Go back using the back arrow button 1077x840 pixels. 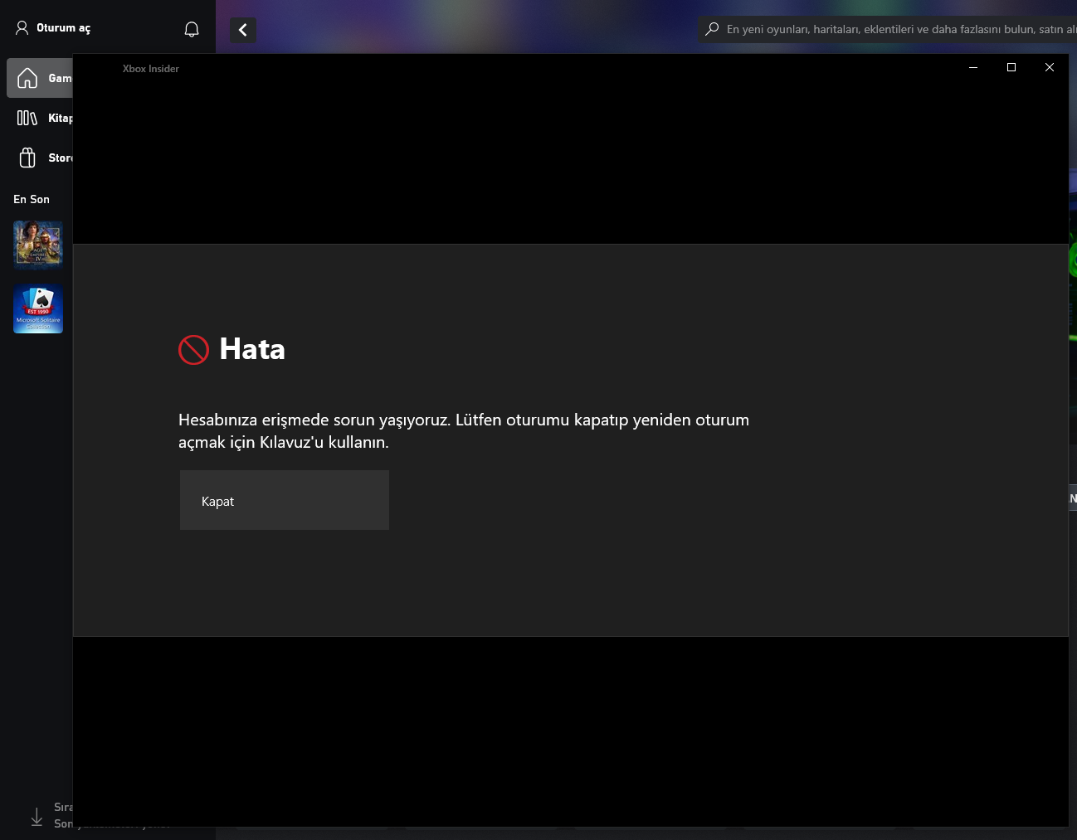(x=243, y=30)
